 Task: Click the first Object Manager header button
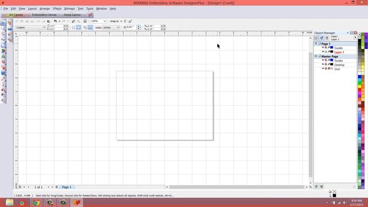coord(316,38)
